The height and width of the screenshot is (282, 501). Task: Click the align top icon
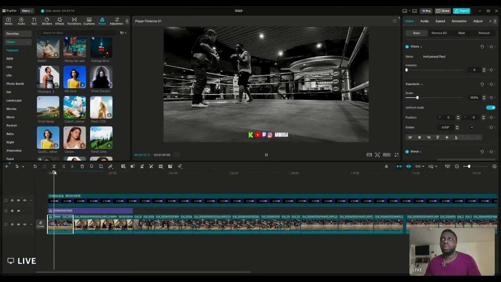click(x=438, y=137)
